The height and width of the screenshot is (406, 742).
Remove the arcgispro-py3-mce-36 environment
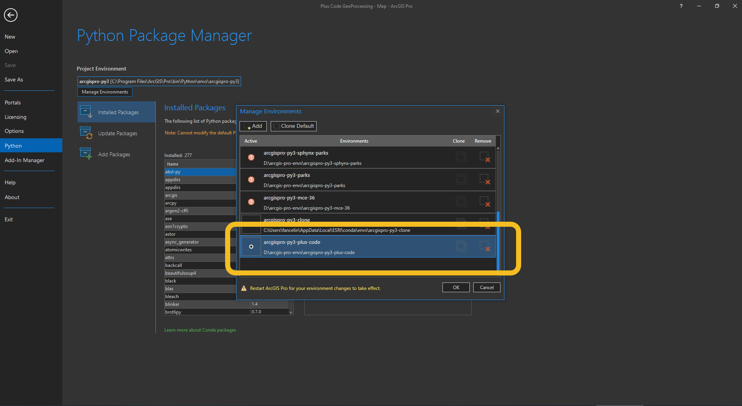(485, 201)
